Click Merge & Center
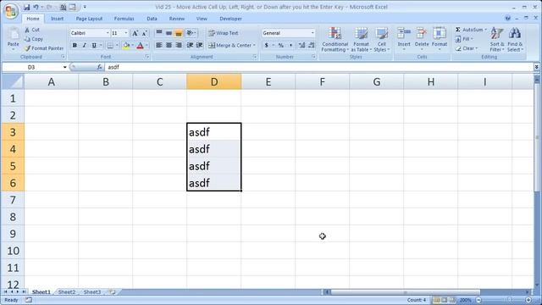The image size is (542, 305). 230,45
